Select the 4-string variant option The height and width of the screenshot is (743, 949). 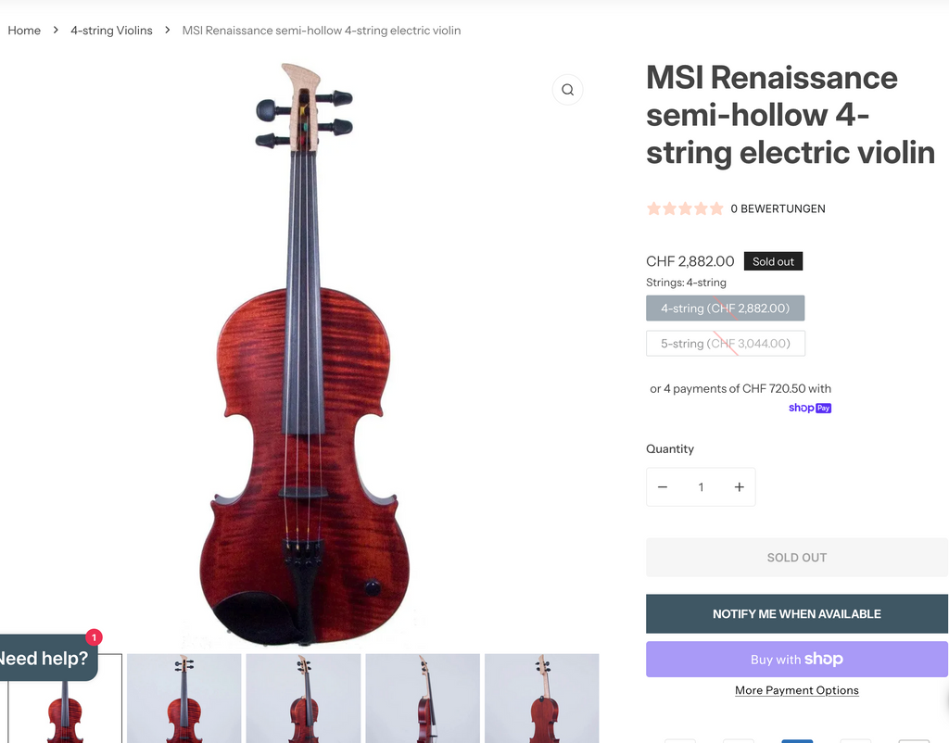click(725, 309)
